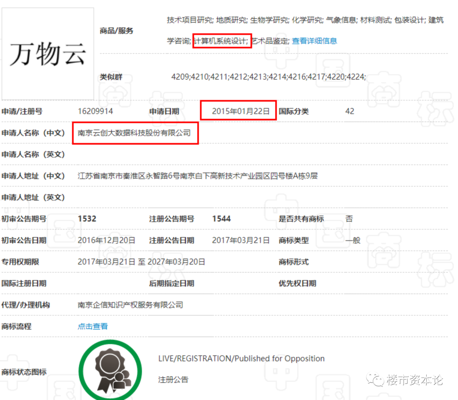Select international class value 42
The image size is (458, 400).
(x=349, y=111)
